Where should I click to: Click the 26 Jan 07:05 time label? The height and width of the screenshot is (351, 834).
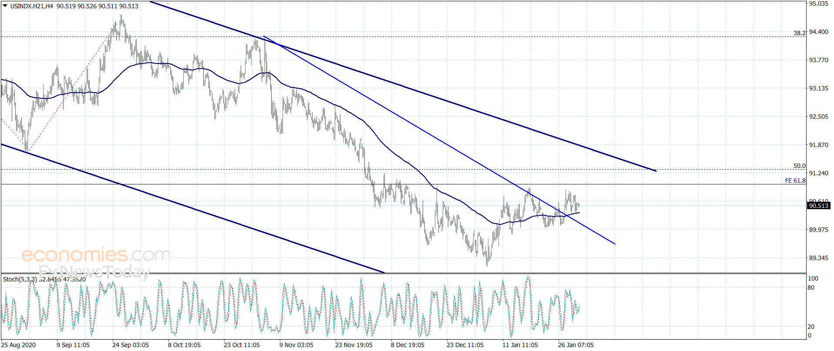pos(575,345)
